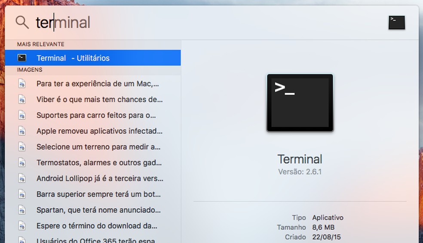Screen dimensions: 423x243
Task: Open result 'Usuários do Office 365 terão espa'
Action: pos(93,239)
